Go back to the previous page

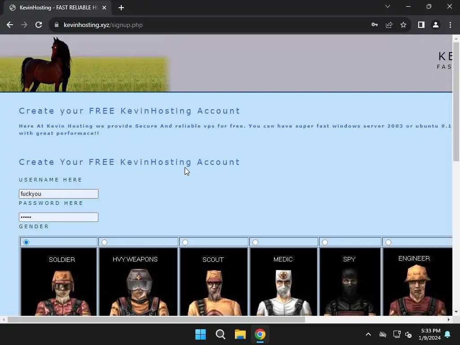(x=10, y=25)
